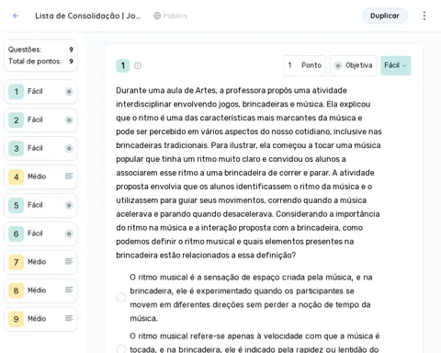
Task: Click essay-lines icon on sidebar question 7
Action: (69, 261)
